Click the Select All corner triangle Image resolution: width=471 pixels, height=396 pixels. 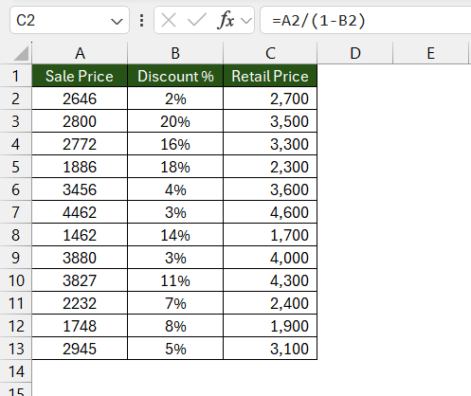[x=21, y=53]
